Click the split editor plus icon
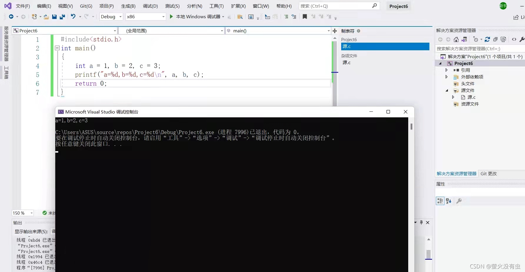The image size is (525, 272). (x=335, y=31)
